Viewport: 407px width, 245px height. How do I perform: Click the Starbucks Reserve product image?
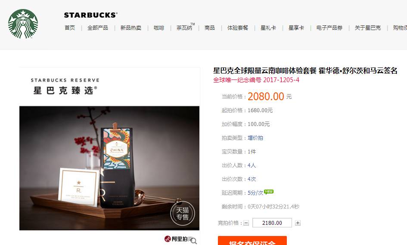pos(109,168)
